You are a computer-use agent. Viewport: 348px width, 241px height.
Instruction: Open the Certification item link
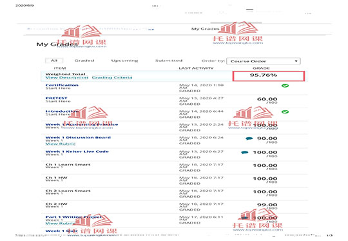tap(62, 85)
